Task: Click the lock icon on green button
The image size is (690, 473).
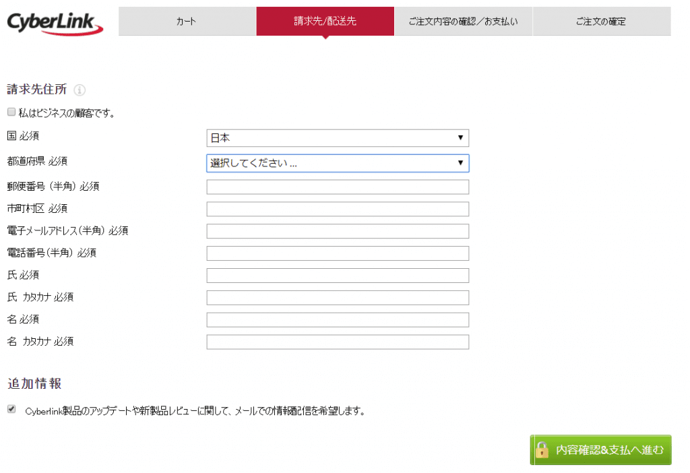Action: [x=542, y=450]
